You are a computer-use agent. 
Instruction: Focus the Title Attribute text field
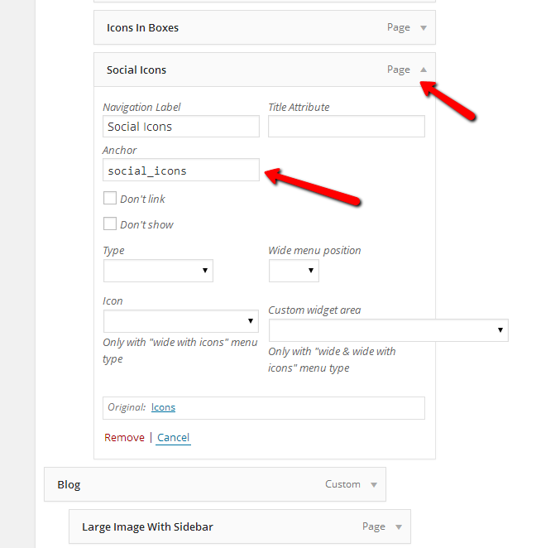(346, 127)
